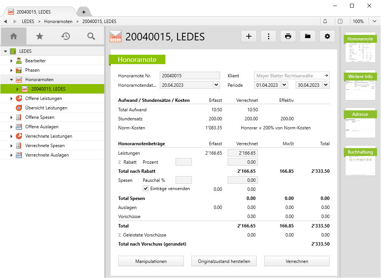Open the Honorarnotendatum date dropdown
Image resolution: width=381 pixels, height=278 pixels.
216,85
